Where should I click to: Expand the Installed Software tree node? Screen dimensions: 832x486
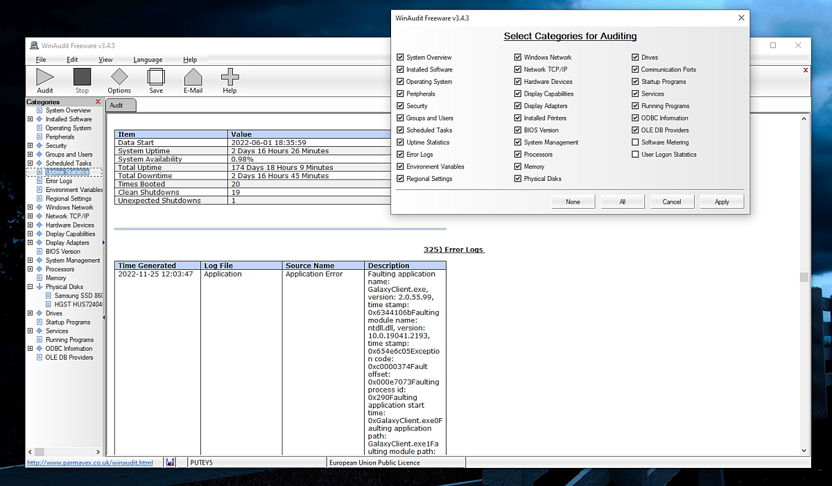click(30, 119)
